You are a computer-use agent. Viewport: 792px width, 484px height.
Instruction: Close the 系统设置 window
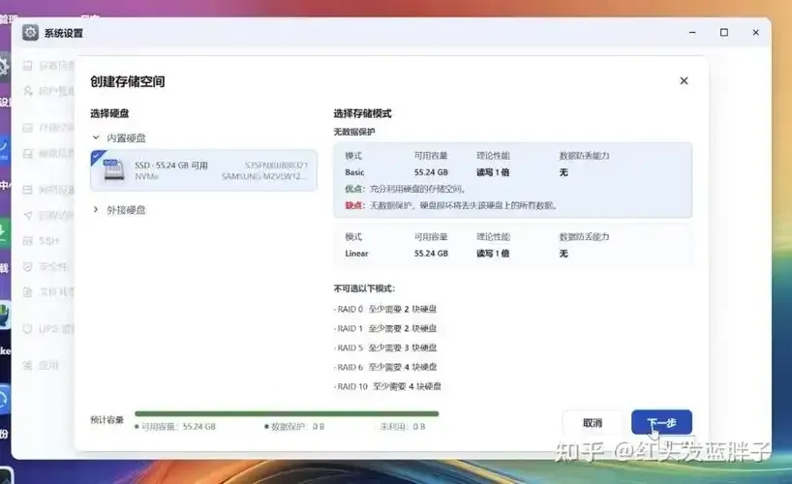point(755,32)
